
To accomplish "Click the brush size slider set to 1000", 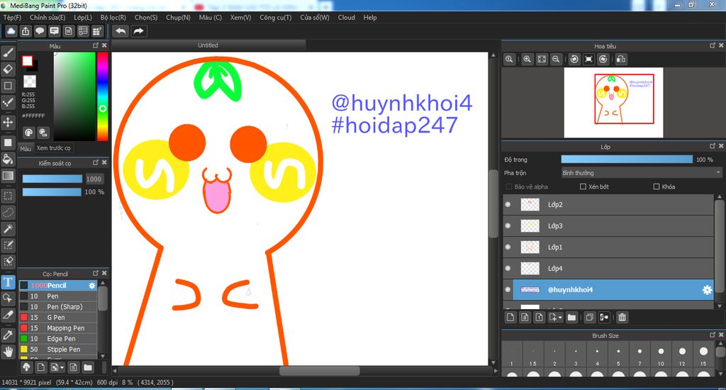I will tap(52, 179).
